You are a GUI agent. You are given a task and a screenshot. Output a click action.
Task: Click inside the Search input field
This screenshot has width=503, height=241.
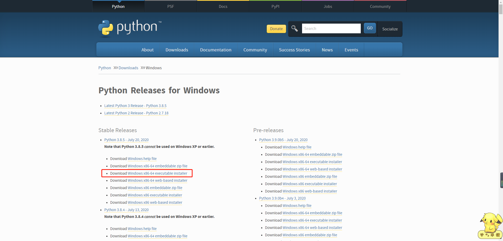pos(331,28)
